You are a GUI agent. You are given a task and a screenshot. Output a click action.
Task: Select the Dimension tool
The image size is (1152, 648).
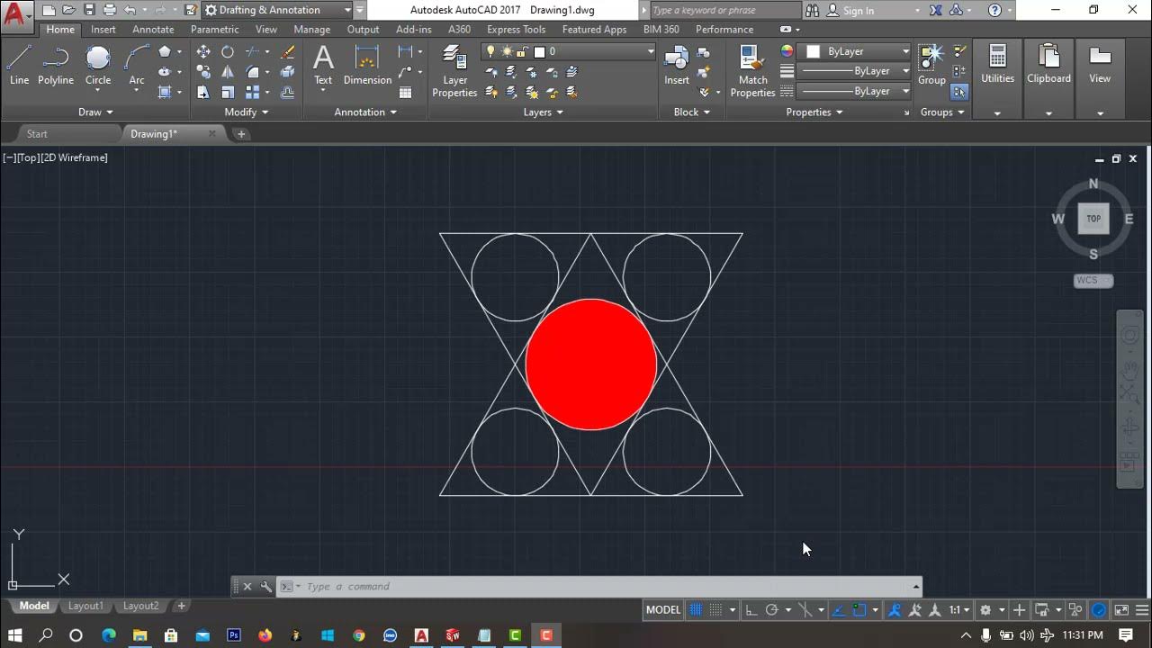(x=367, y=66)
